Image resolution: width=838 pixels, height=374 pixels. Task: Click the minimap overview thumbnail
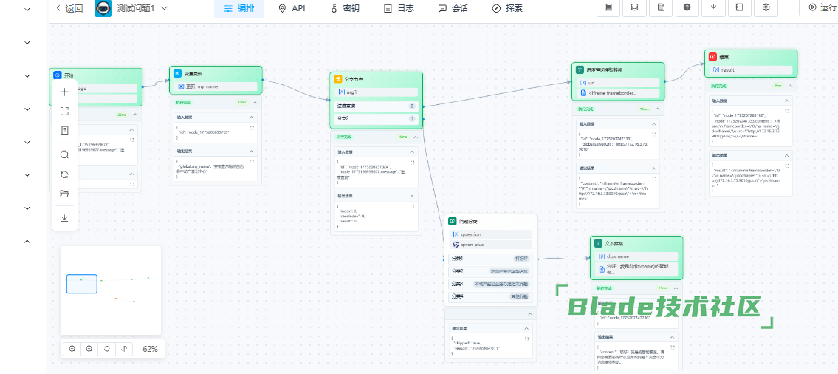click(110, 290)
